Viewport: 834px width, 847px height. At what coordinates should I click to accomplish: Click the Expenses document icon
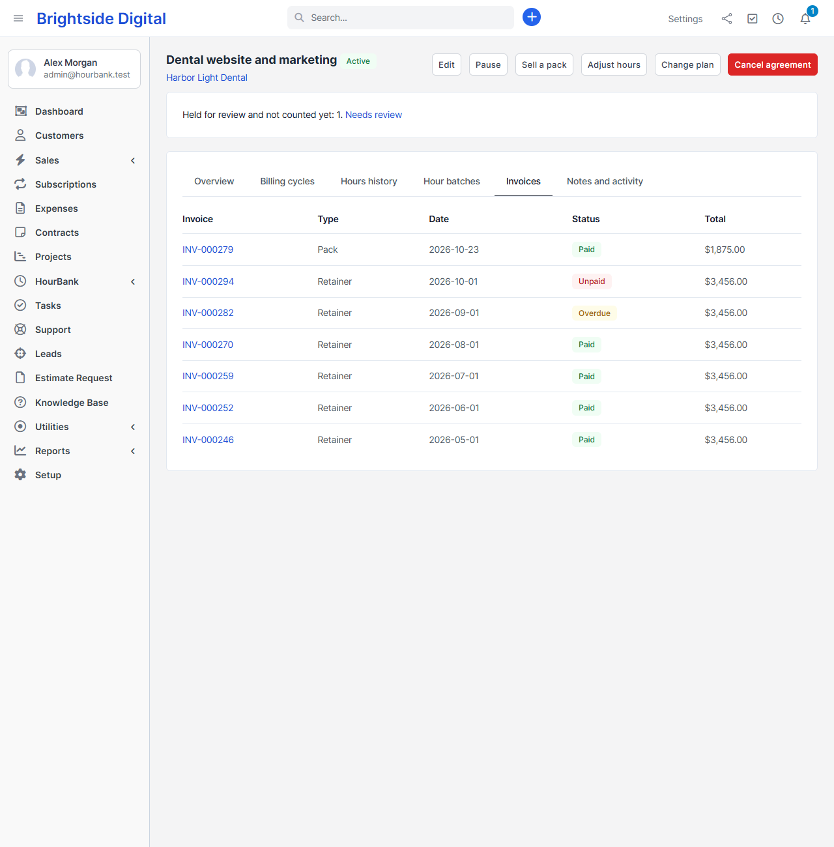point(21,208)
